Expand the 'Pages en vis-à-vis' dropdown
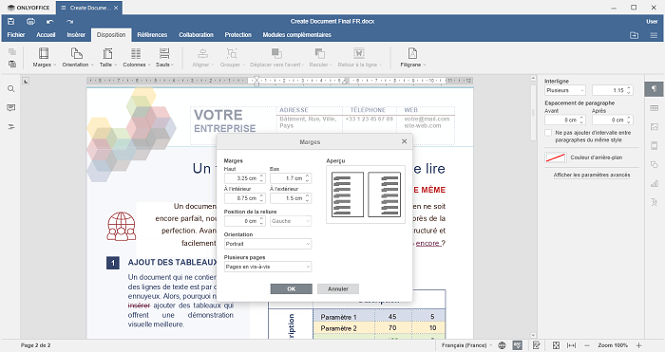Screen dimensions: 665x352 click(x=268, y=267)
